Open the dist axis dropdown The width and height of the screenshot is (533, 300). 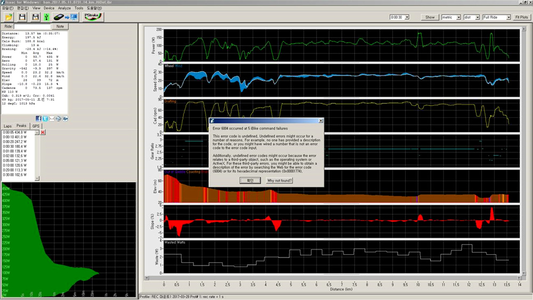tap(478, 17)
